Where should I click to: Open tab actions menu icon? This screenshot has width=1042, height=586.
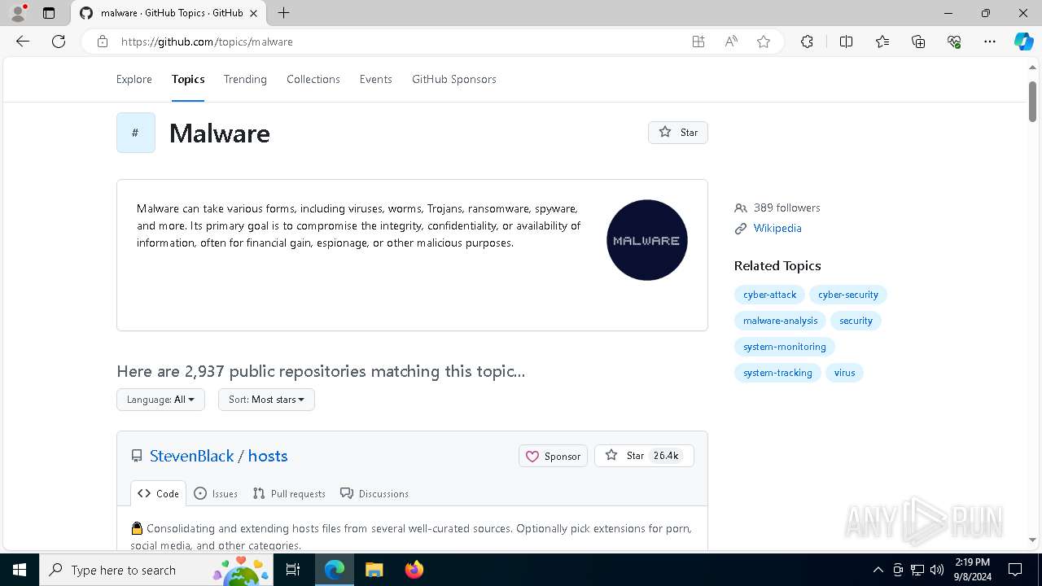tap(49, 13)
